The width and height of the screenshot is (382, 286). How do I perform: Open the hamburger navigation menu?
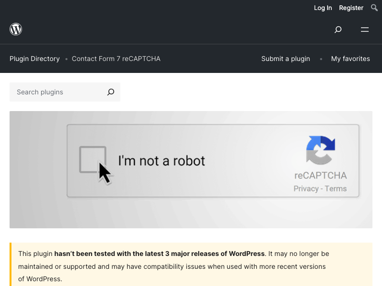click(365, 30)
